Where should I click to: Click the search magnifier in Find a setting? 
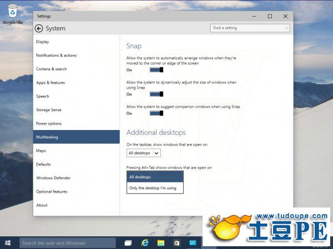(286, 28)
